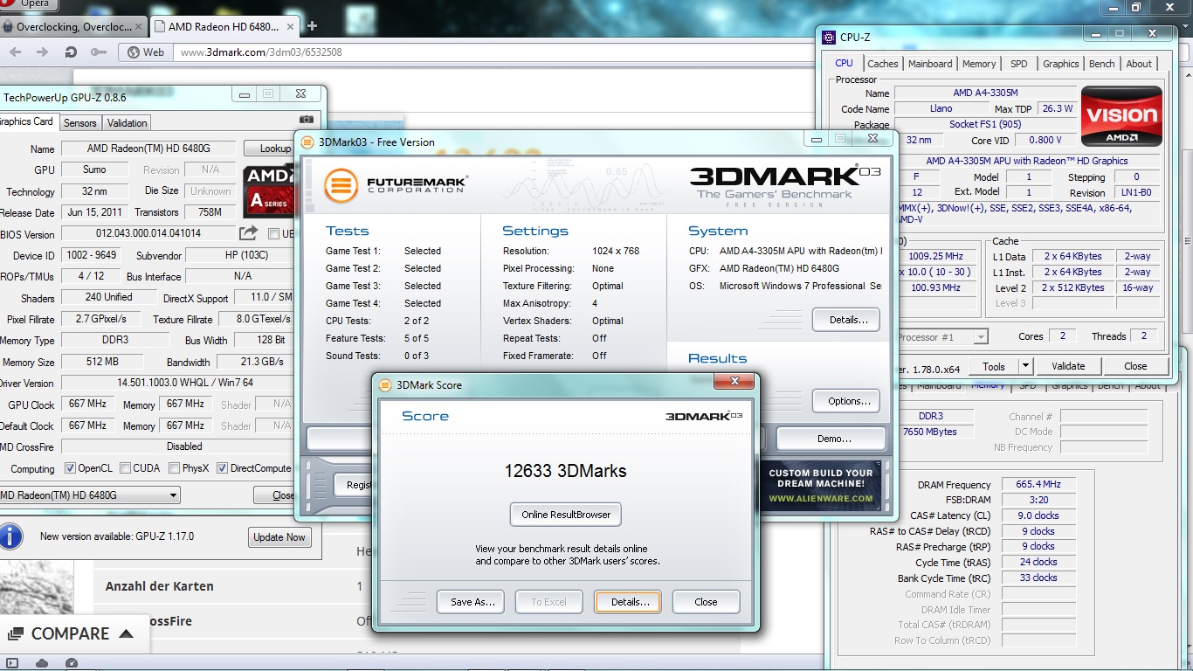Image resolution: width=1193 pixels, height=671 pixels.
Task: Click the 12633 3DMarks score text
Action: pos(565,471)
